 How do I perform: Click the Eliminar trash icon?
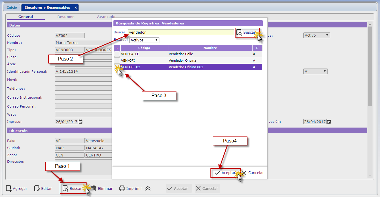point(94,188)
